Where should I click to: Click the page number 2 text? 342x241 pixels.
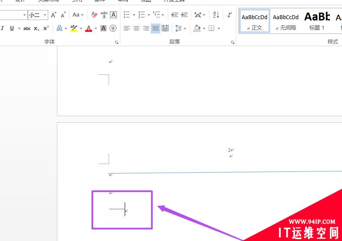point(229,150)
